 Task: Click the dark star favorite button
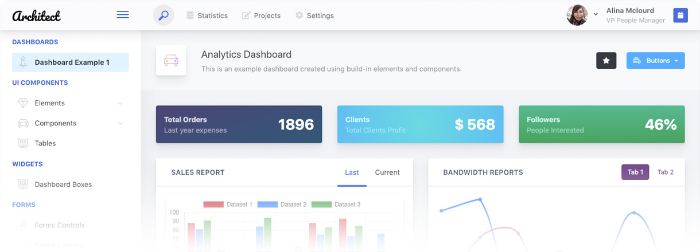coord(606,60)
